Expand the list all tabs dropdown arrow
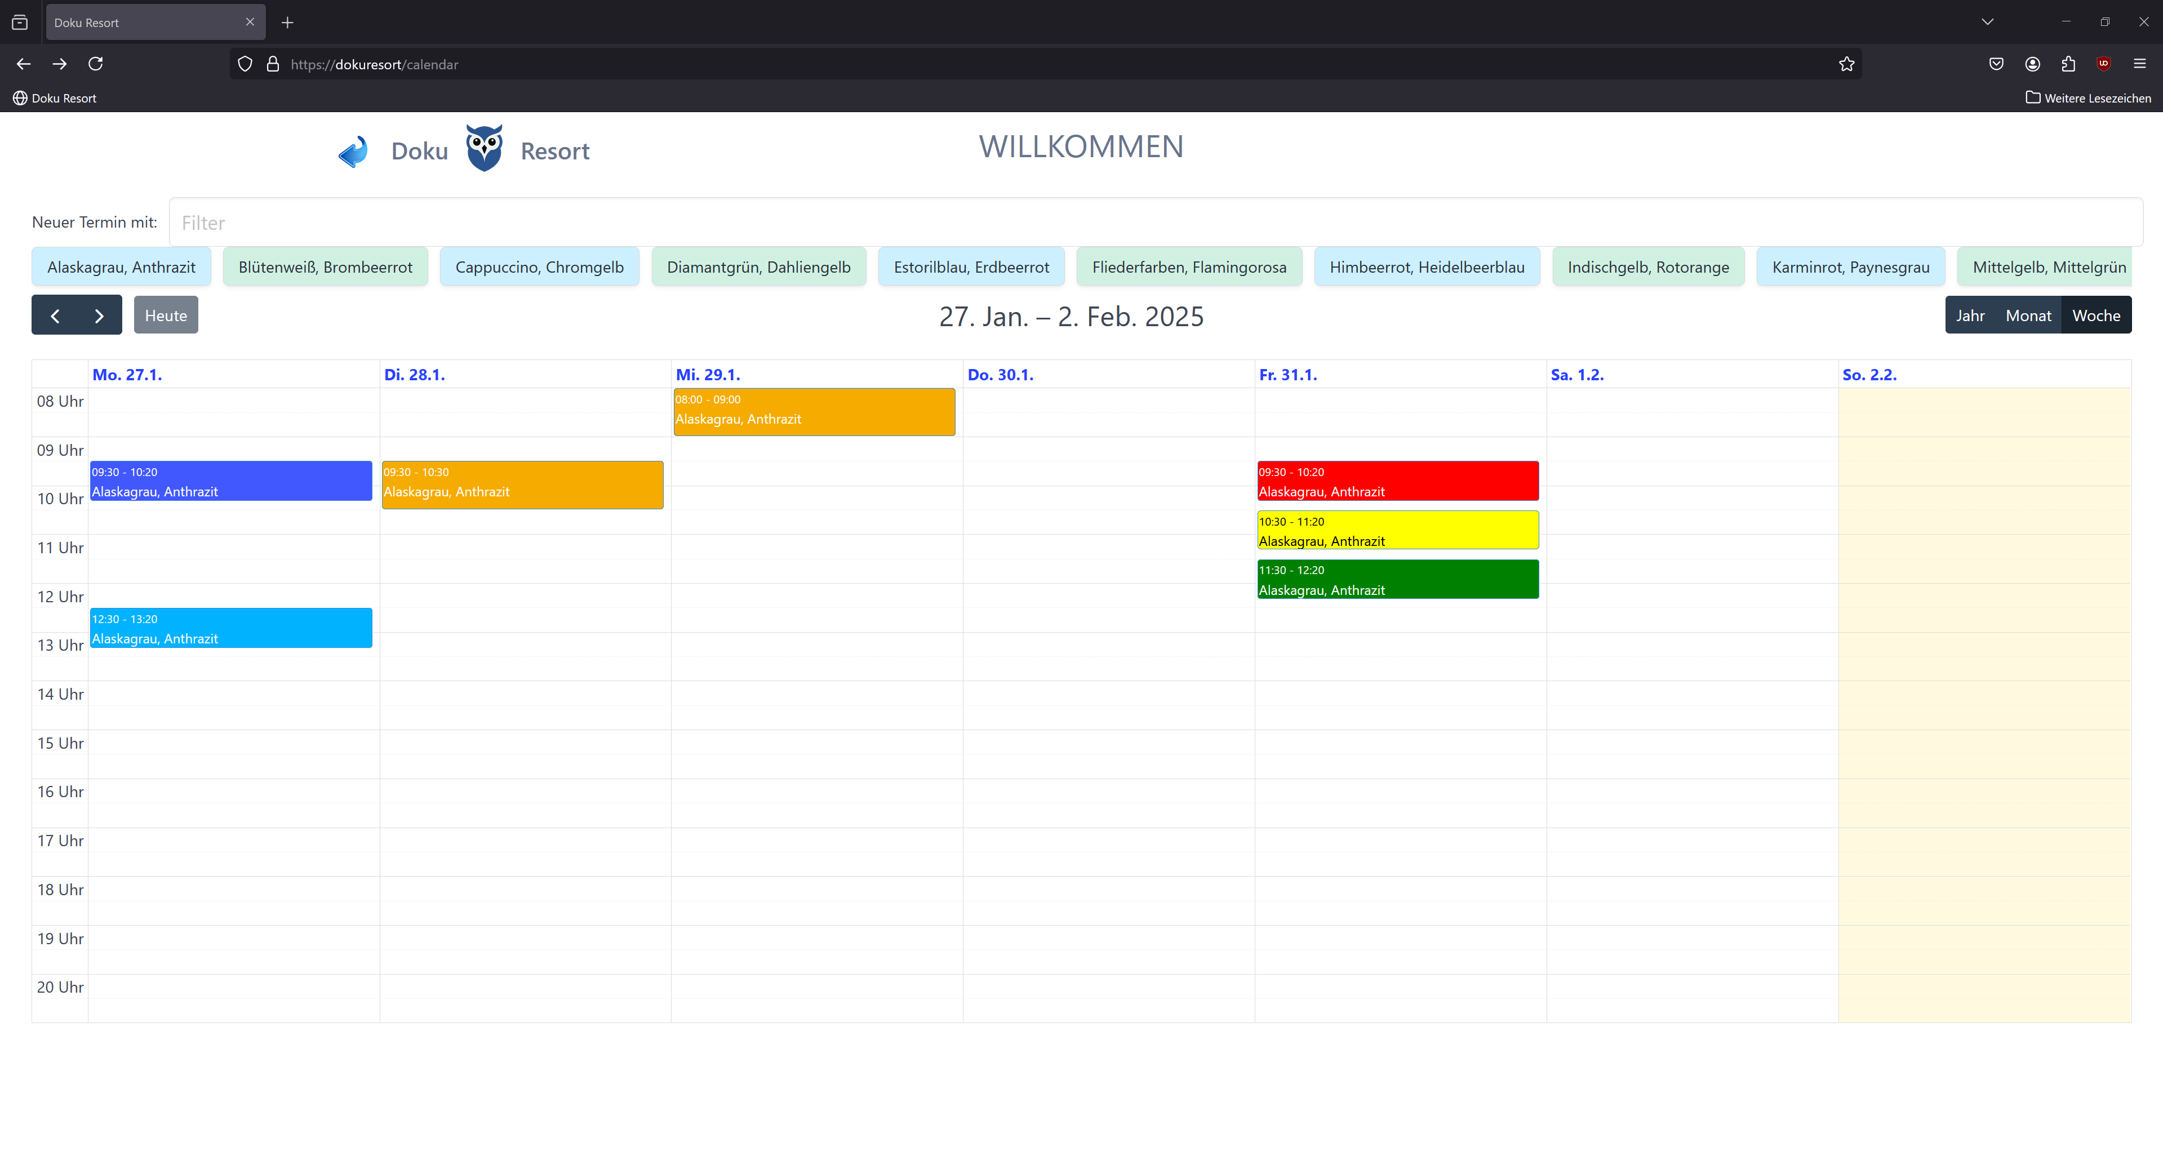Image resolution: width=2163 pixels, height=1169 pixels. point(1987,22)
